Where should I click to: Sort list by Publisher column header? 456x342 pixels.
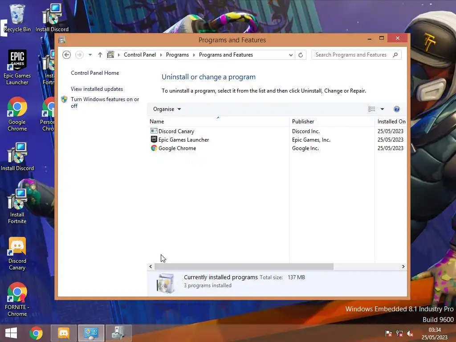pos(332,122)
